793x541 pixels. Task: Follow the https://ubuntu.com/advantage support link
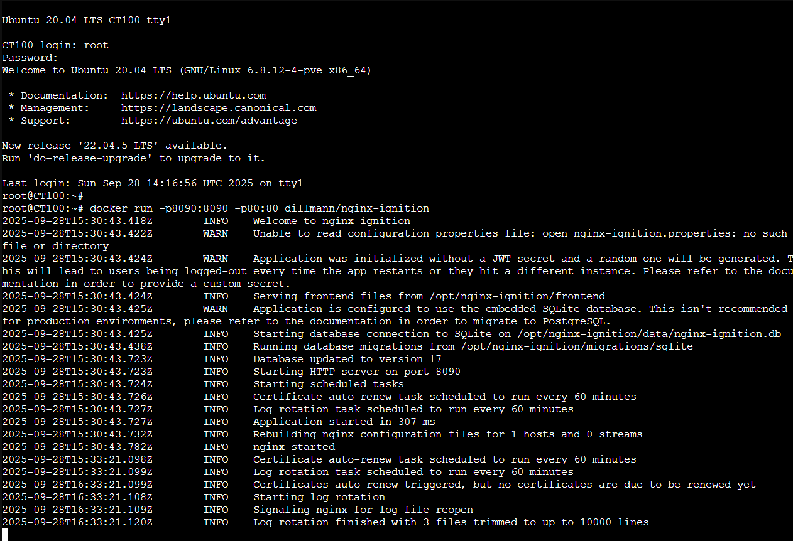coord(209,121)
